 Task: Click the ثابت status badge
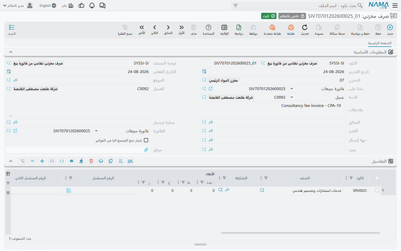(269, 16)
